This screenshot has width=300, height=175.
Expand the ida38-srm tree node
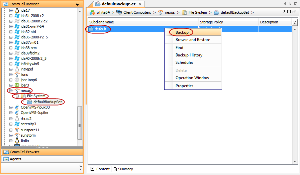point(11,48)
